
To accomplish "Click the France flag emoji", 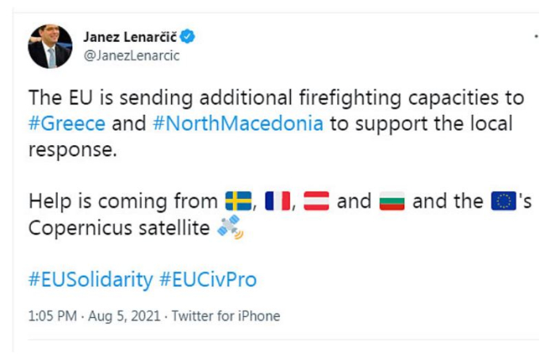I will point(277,201).
